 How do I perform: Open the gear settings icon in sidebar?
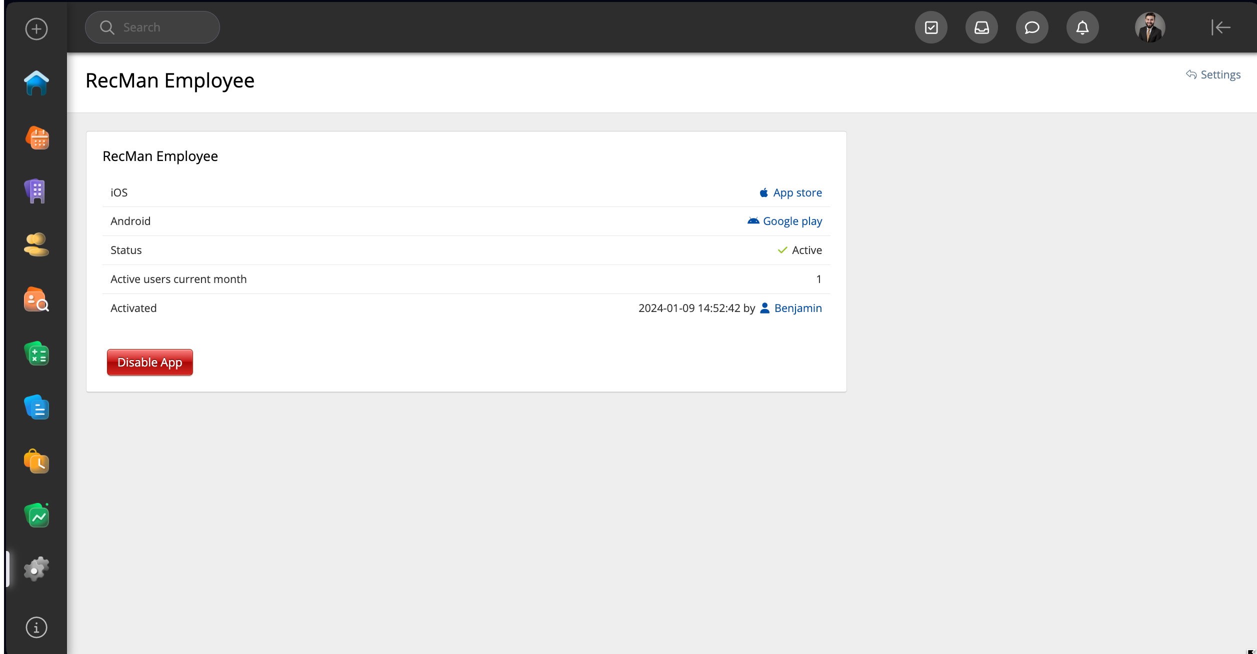[36, 569]
